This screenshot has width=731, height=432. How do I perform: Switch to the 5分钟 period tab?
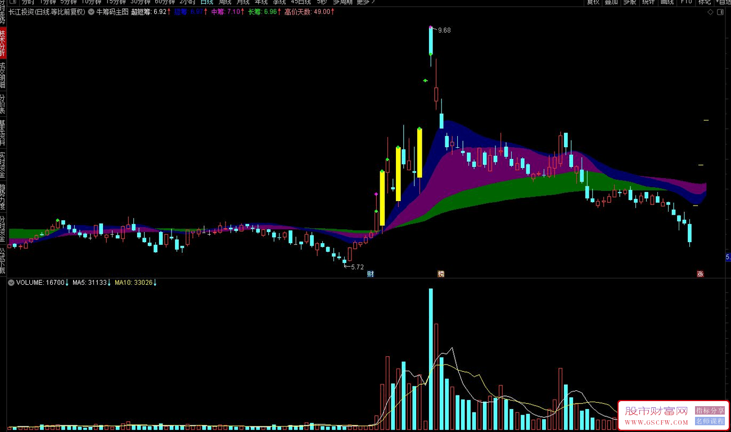pyautogui.click(x=69, y=2)
